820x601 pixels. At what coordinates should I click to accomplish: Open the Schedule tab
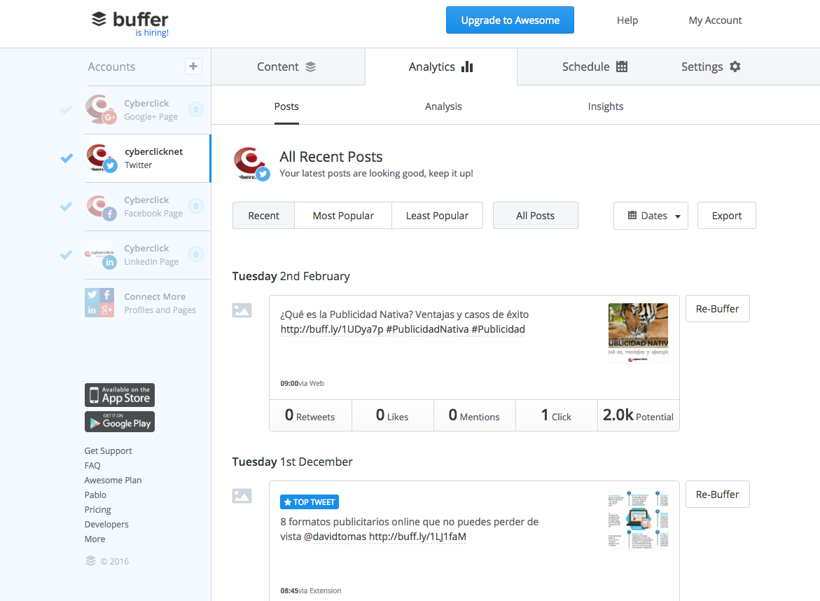click(x=595, y=67)
